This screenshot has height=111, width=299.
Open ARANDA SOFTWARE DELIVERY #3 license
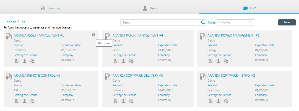[138, 75]
